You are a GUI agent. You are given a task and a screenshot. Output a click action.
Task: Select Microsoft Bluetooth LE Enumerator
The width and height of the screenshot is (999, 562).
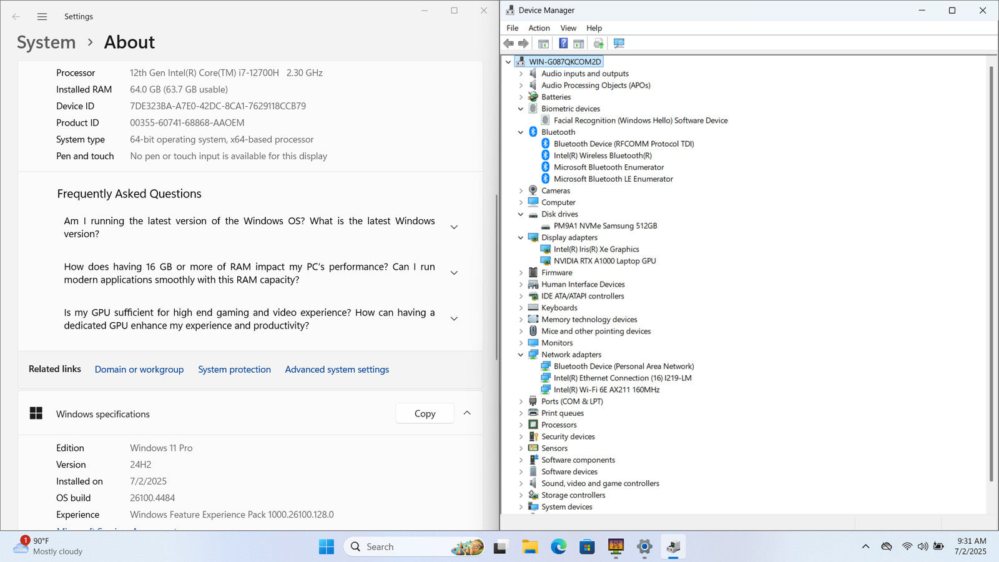pyautogui.click(x=613, y=179)
